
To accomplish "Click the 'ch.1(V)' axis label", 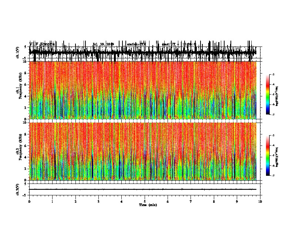I will [17, 52].
